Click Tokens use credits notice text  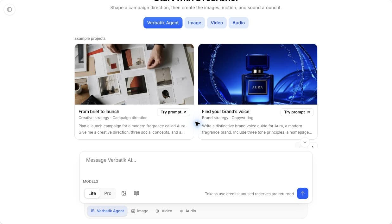(249, 194)
